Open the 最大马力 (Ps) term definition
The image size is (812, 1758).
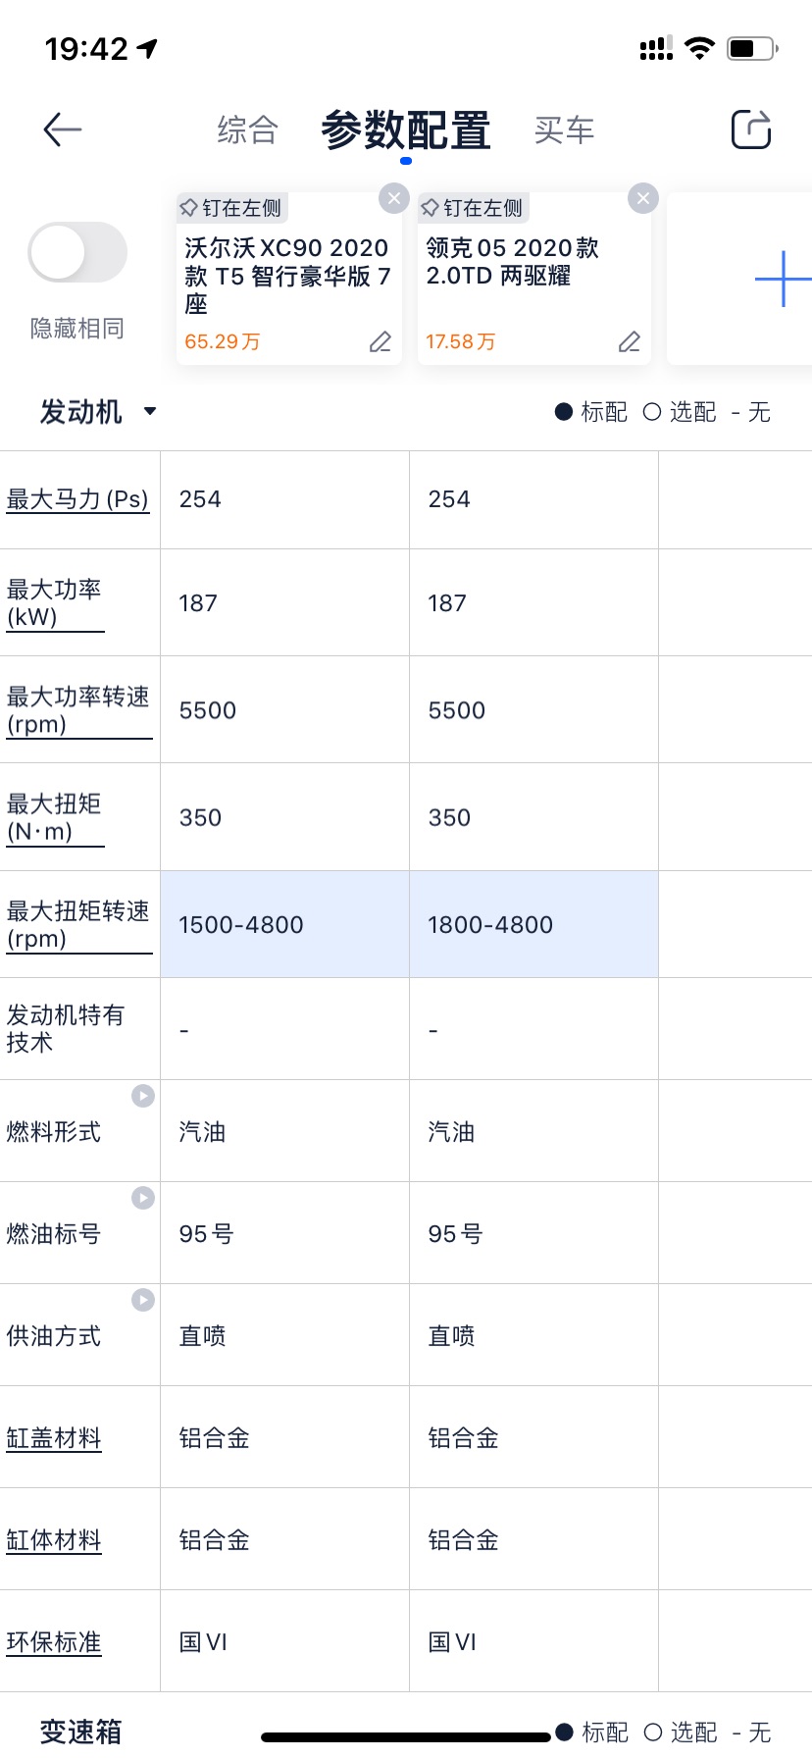pyautogui.click(x=77, y=499)
